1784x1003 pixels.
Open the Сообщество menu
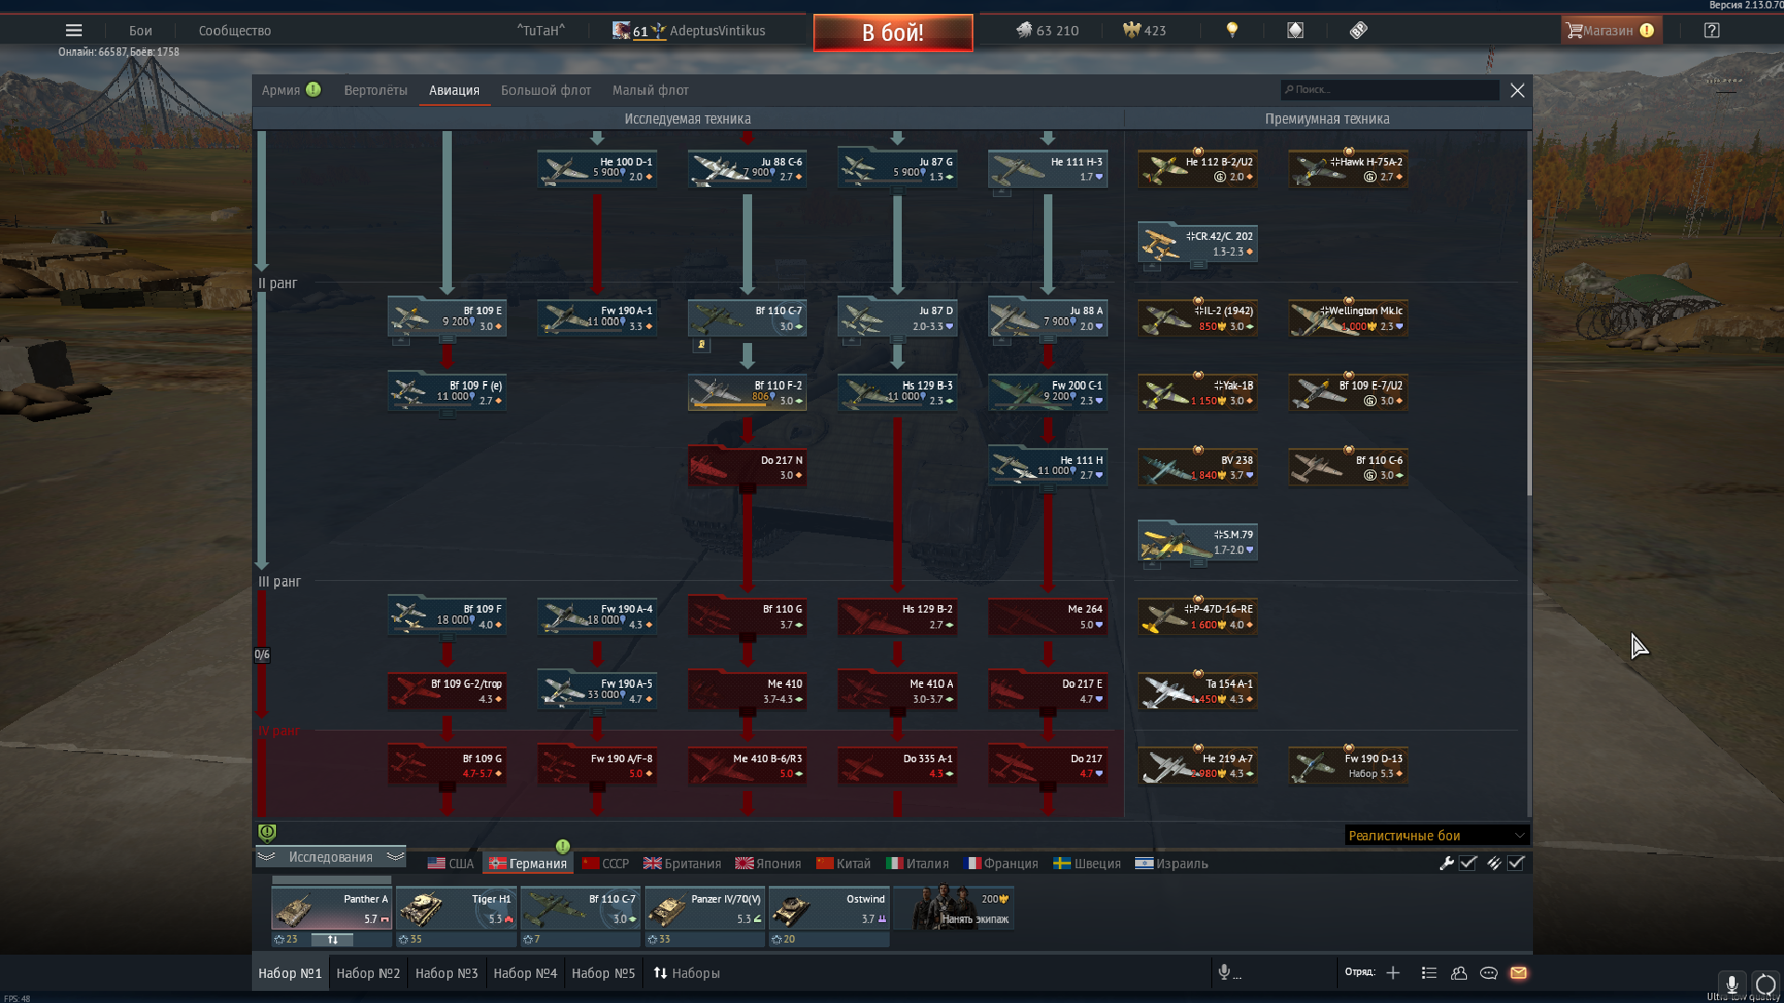coord(234,31)
